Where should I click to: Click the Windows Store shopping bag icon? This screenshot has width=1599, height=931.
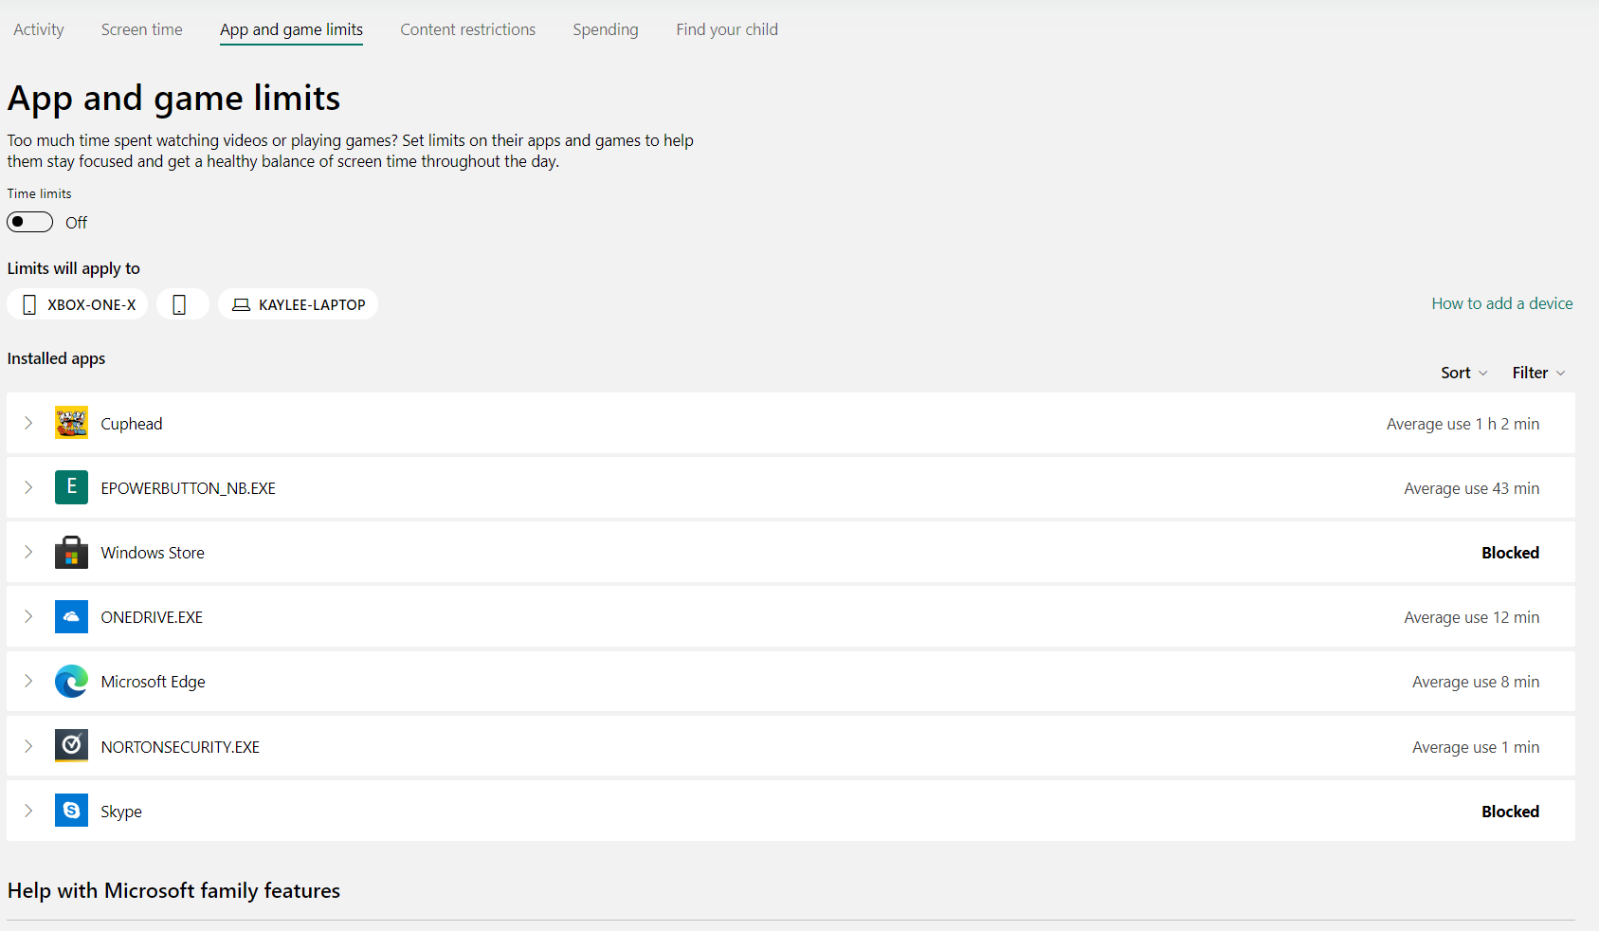click(71, 552)
